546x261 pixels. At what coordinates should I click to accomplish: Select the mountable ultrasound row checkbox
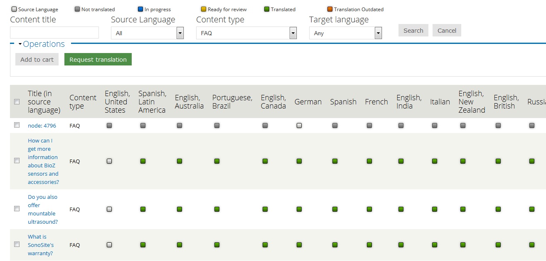(x=17, y=209)
